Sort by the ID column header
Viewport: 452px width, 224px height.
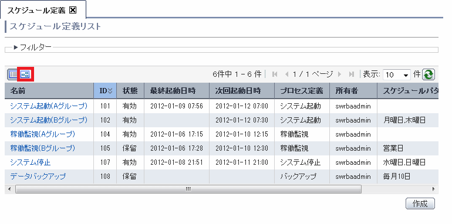click(105, 91)
